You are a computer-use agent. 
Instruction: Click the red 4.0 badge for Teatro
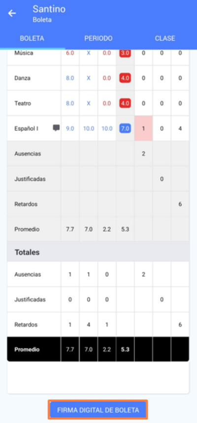tap(125, 103)
